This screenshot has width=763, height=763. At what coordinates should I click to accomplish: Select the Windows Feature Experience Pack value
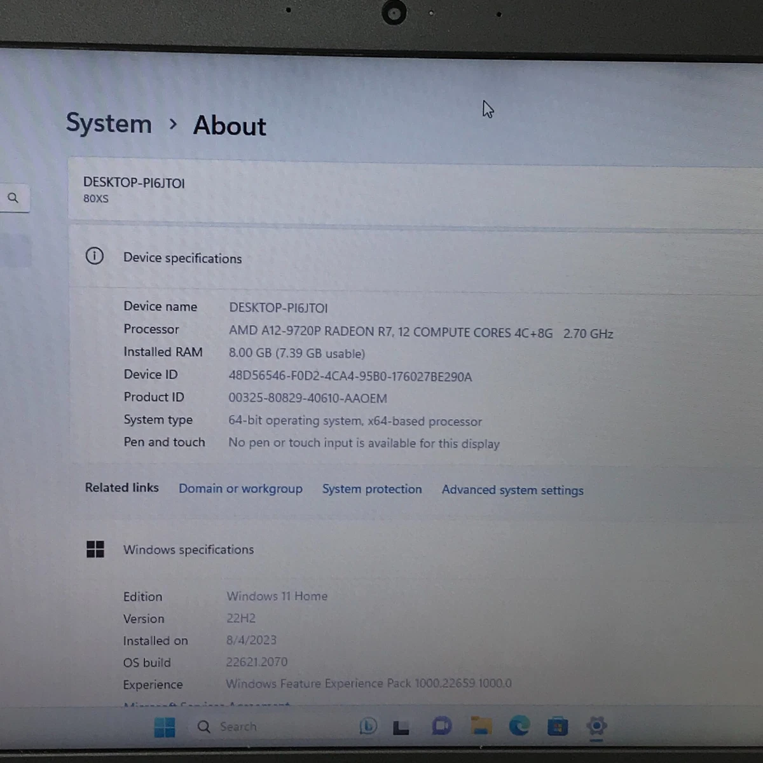[x=369, y=684]
